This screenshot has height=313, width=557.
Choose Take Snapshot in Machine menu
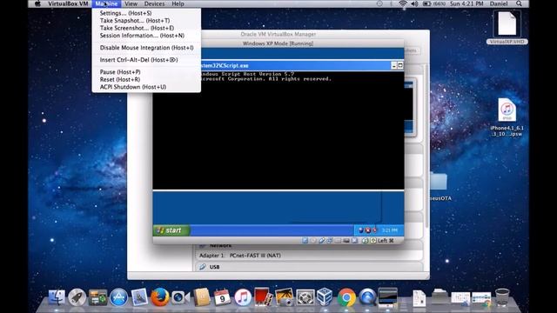146,21
